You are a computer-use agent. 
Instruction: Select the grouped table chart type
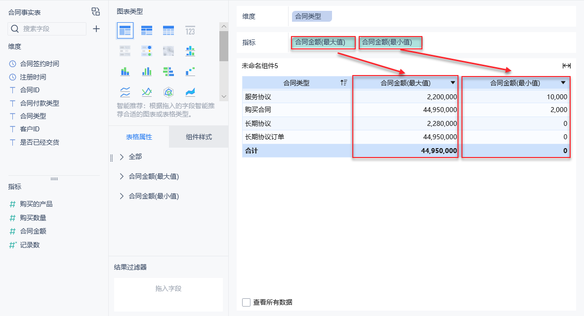click(x=125, y=31)
